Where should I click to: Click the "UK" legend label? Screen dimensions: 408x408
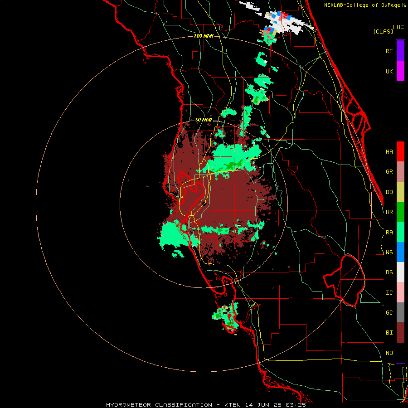point(389,71)
